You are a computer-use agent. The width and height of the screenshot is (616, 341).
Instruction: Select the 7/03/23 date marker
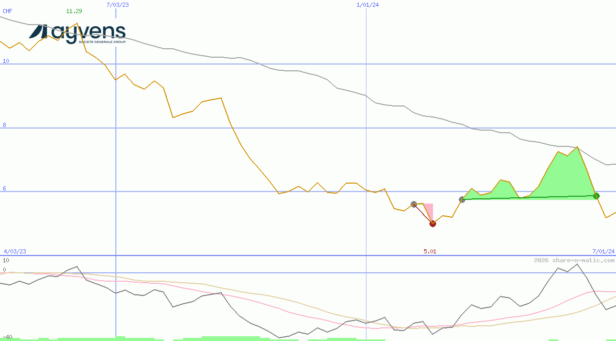pos(116,5)
